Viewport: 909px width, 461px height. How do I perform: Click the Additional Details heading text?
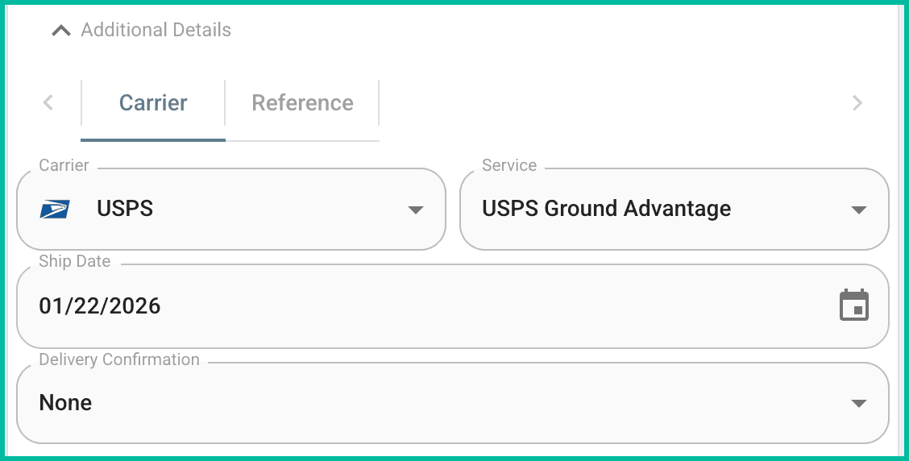(156, 30)
